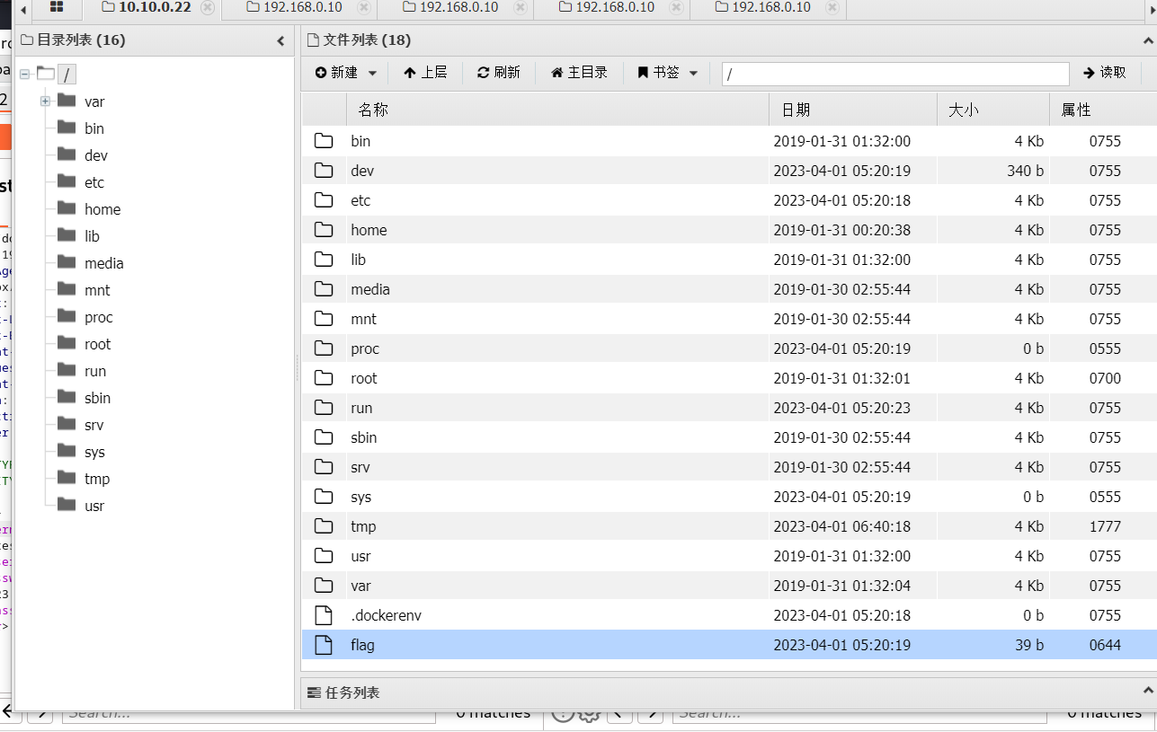Select bin in the directory tree
Viewport: 1157px width, 732px height.
pos(94,128)
